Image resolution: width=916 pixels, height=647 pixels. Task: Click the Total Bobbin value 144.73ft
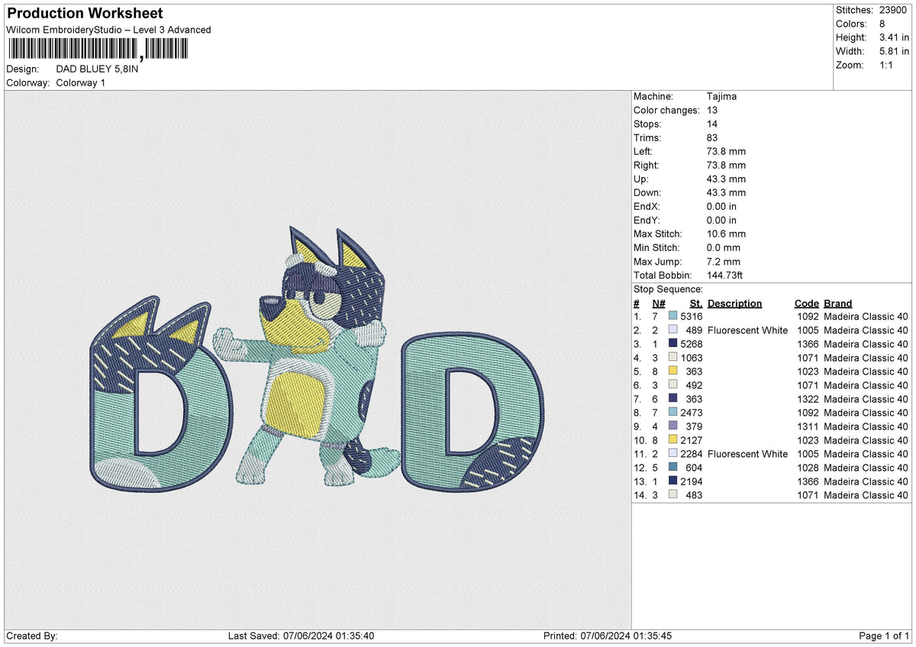tap(727, 275)
